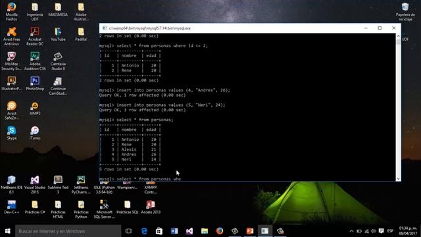The width and height of the screenshot is (421, 237).
Task: Launch Avast SafeZone browser shortcut
Action: tap(12, 111)
